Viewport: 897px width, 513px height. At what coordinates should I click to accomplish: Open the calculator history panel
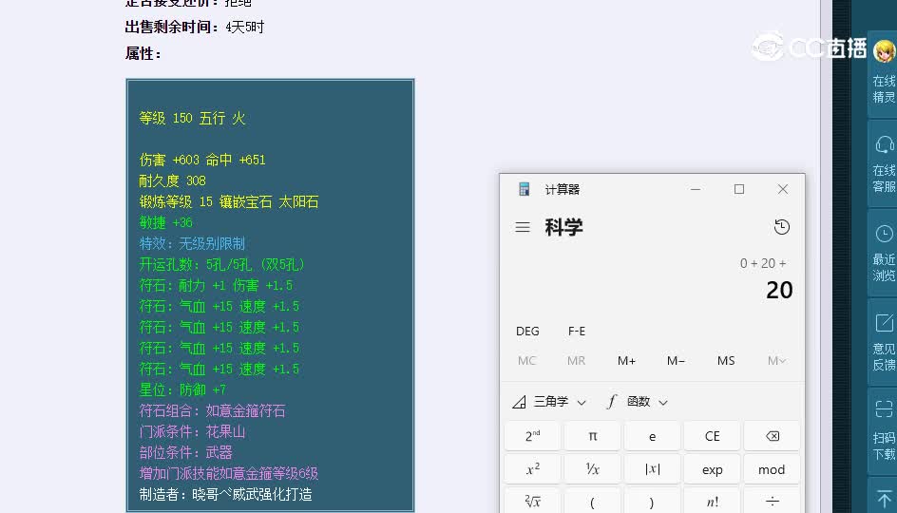pyautogui.click(x=781, y=227)
